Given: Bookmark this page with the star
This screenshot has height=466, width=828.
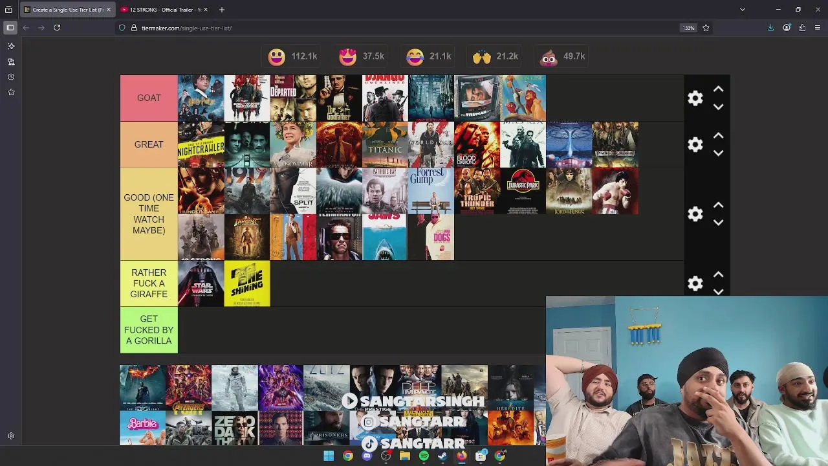Looking at the screenshot, I should point(706,28).
